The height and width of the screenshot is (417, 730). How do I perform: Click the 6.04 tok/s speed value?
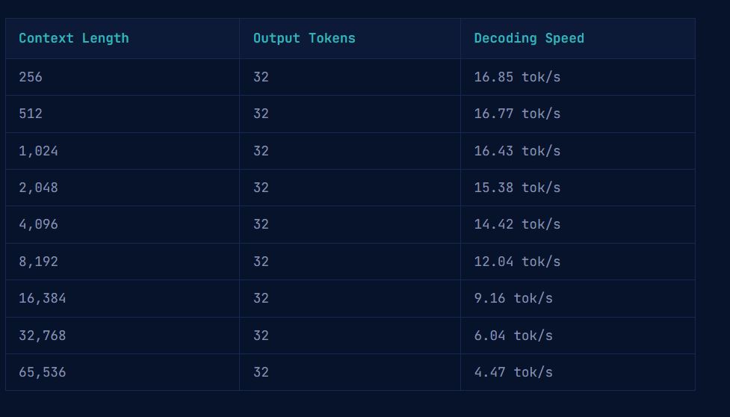(x=513, y=336)
